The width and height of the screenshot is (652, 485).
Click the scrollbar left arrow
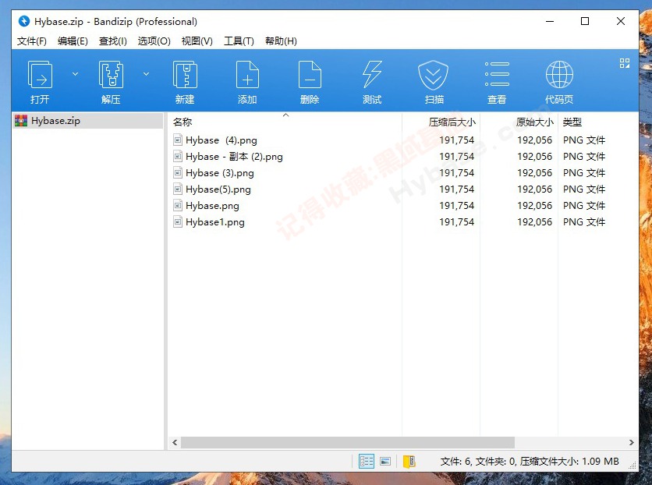coord(175,443)
